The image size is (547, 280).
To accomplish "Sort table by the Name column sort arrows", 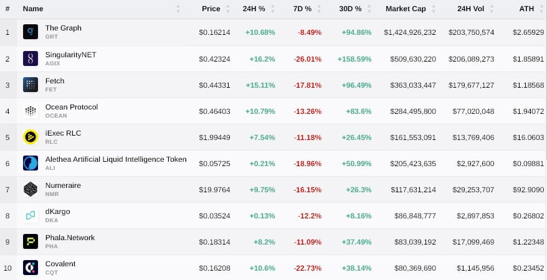I will (x=178, y=9).
